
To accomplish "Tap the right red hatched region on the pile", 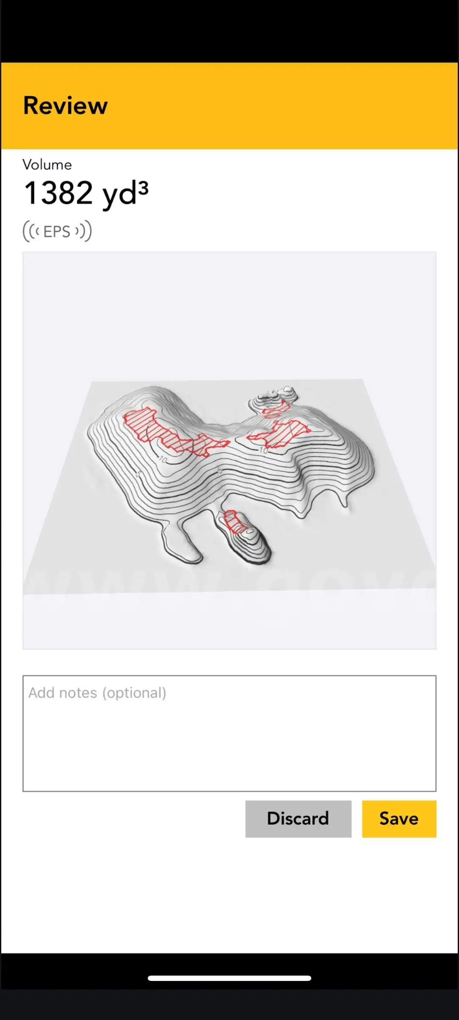I will pos(279,433).
